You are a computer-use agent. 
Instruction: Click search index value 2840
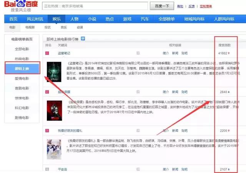pyautogui.click(x=223, y=92)
